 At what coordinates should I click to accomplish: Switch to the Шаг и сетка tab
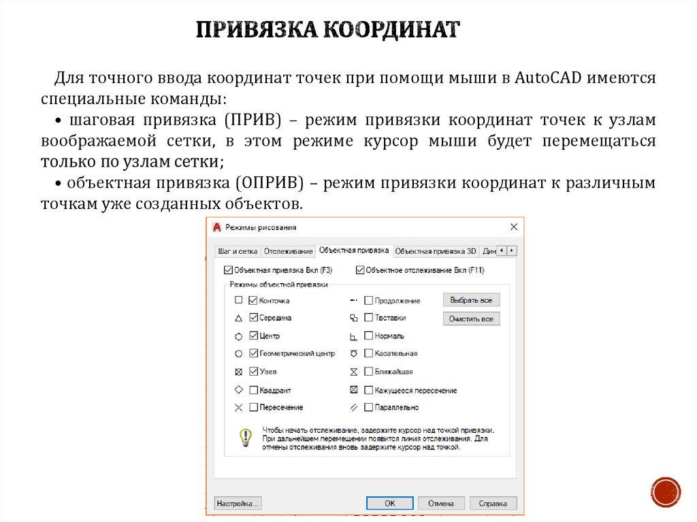coord(238,251)
